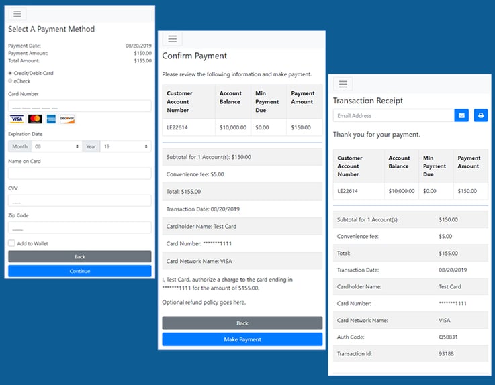
Task: Click the Card Number input field
Action: point(79,106)
